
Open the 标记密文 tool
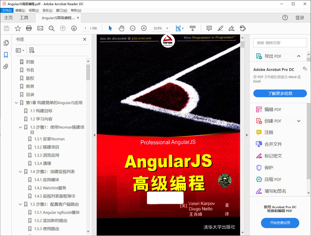coord(273,156)
